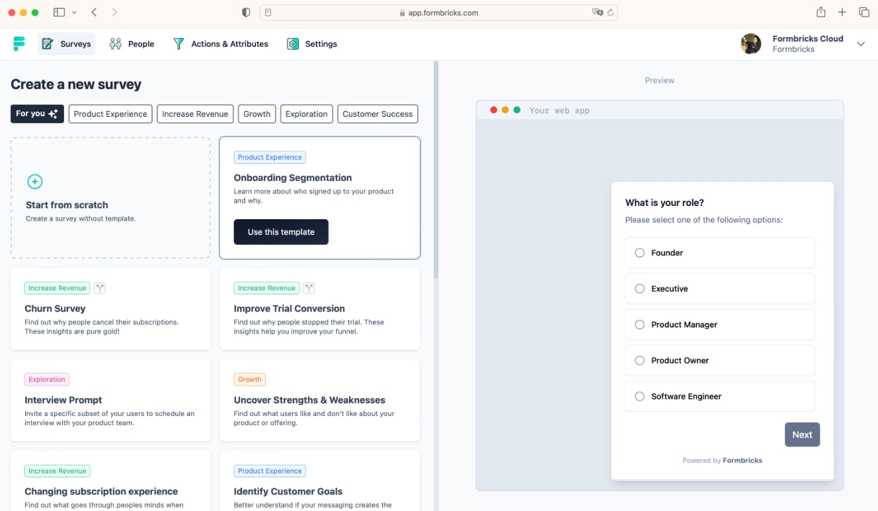Viewport: 878px width, 511px height.
Task: Click the Safari share icon
Action: 820,13
